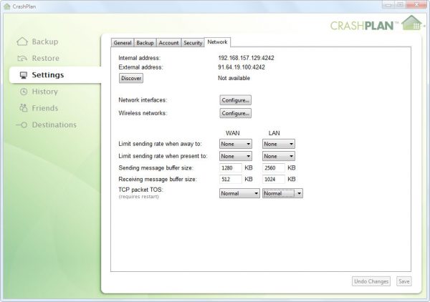430x302 pixels.
Task: Click the 'Not available' status text
Action: [234, 78]
